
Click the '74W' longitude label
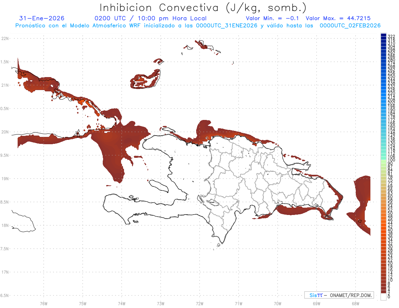click(122, 303)
